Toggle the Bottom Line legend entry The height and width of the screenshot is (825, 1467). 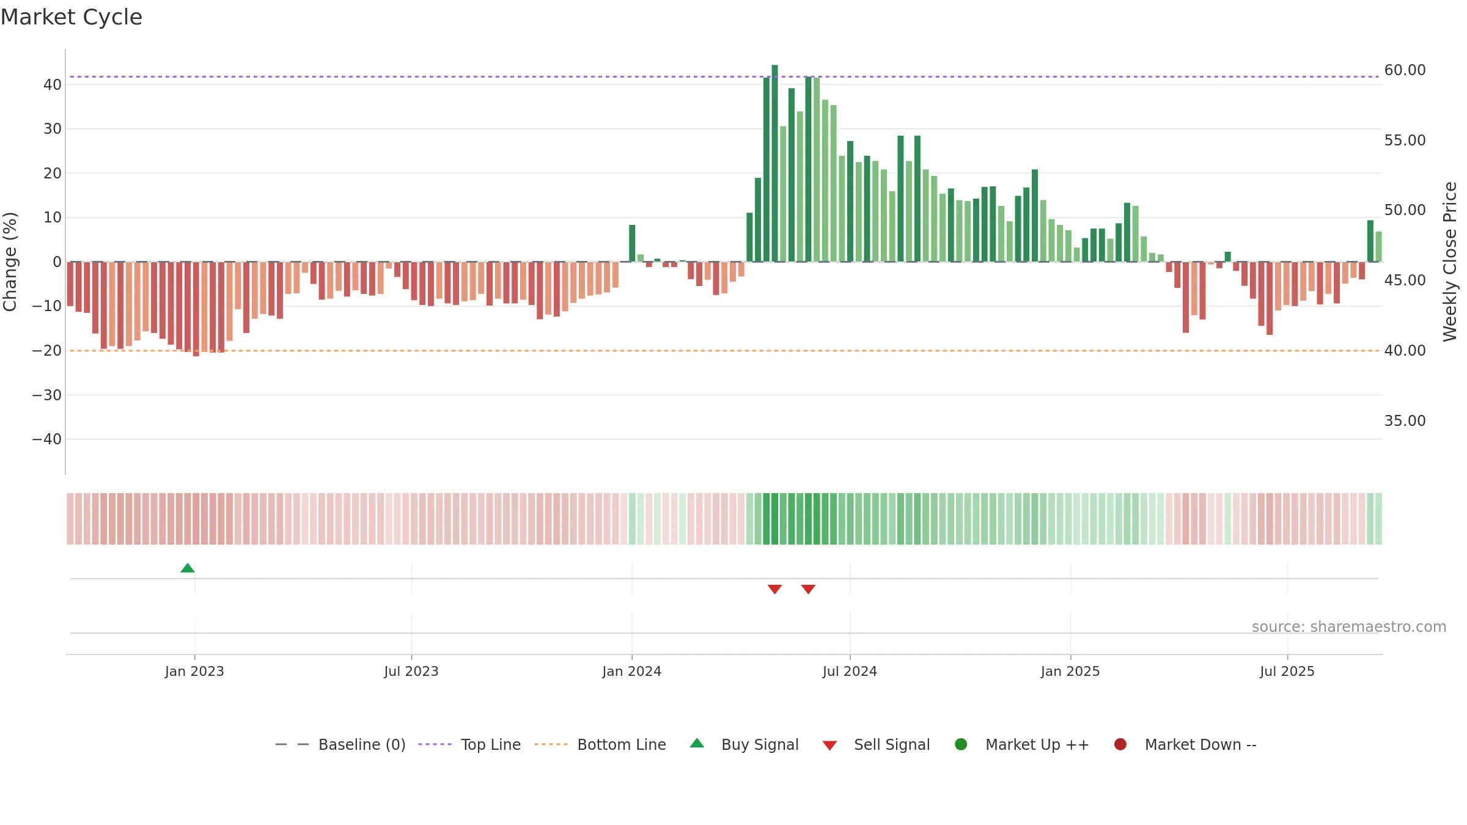click(600, 744)
